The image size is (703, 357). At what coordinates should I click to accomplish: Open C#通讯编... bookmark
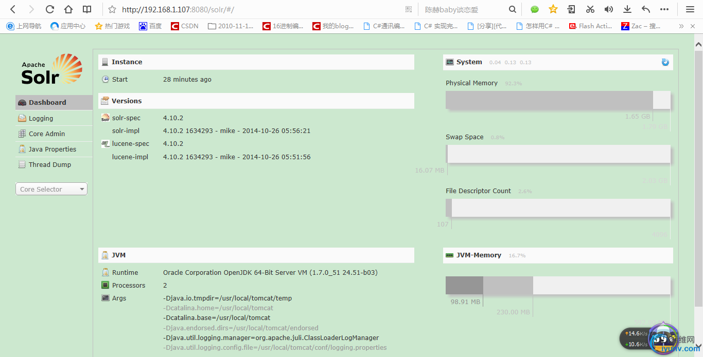coord(384,26)
